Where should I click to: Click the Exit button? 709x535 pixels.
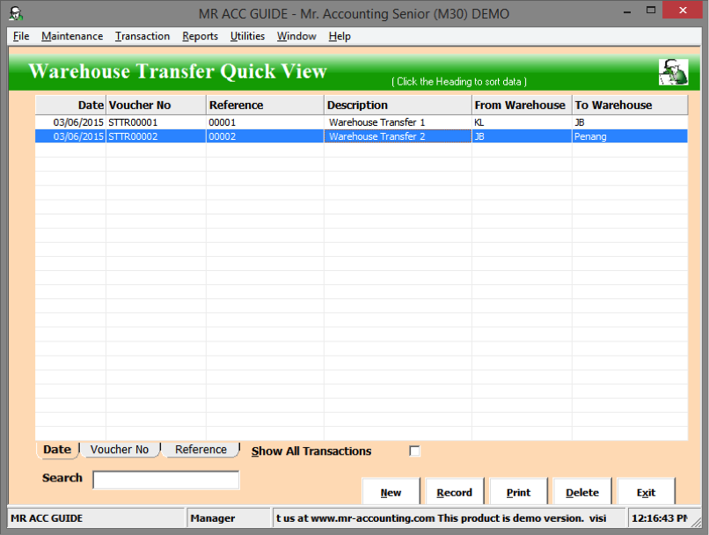[646, 493]
